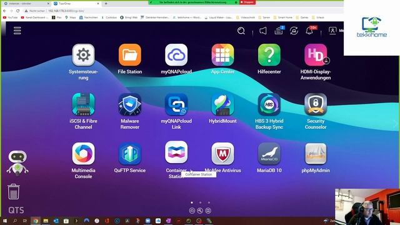400x225 pixels.
Task: Click Windows taskbar search icon
Action: (x=15, y=221)
